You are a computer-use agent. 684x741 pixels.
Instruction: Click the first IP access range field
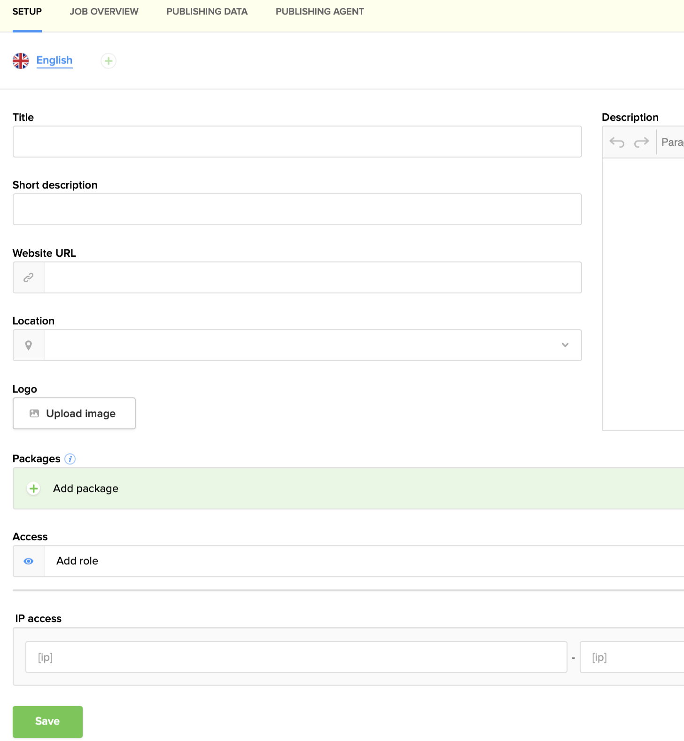click(x=296, y=657)
